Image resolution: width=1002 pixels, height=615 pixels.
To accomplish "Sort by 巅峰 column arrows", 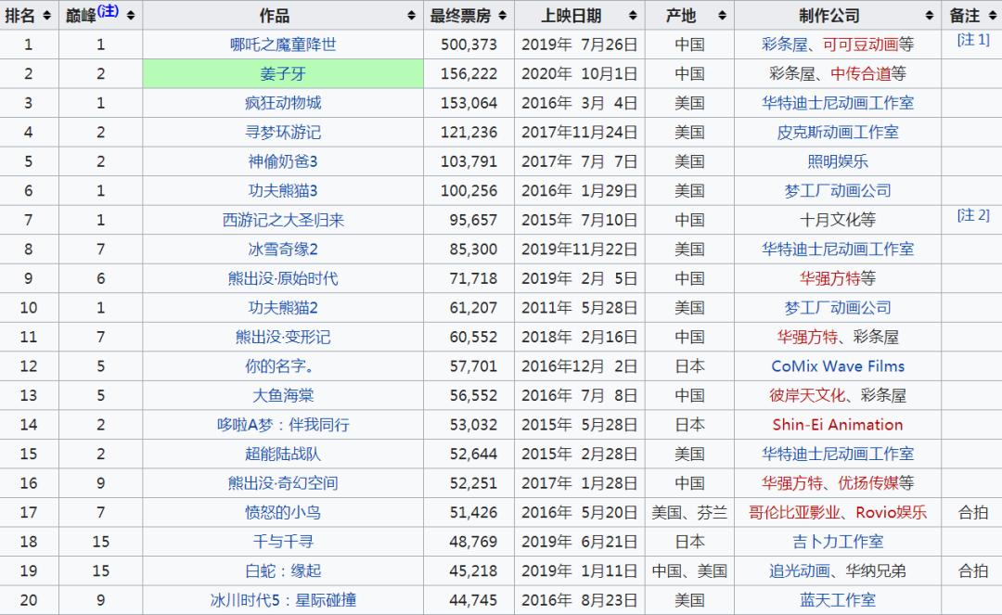I will pos(131,16).
